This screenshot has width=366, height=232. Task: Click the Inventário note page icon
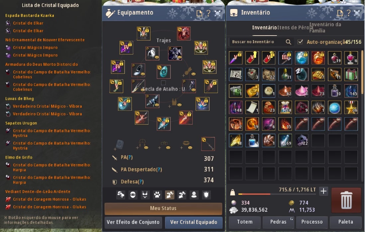(x=340, y=13)
